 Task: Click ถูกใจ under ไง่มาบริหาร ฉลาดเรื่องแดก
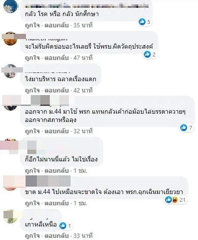coord(32,90)
